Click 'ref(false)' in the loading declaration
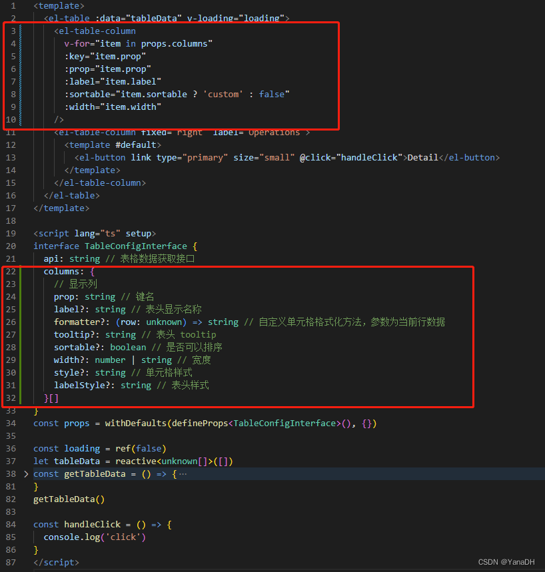 coord(141,449)
